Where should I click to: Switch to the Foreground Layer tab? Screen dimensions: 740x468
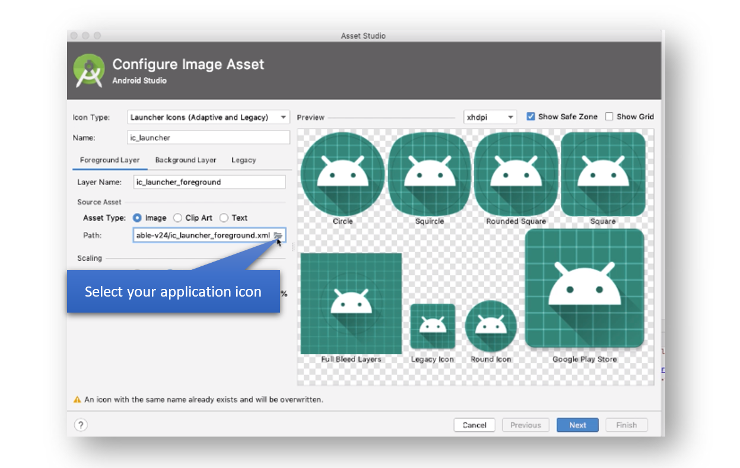[x=110, y=160]
